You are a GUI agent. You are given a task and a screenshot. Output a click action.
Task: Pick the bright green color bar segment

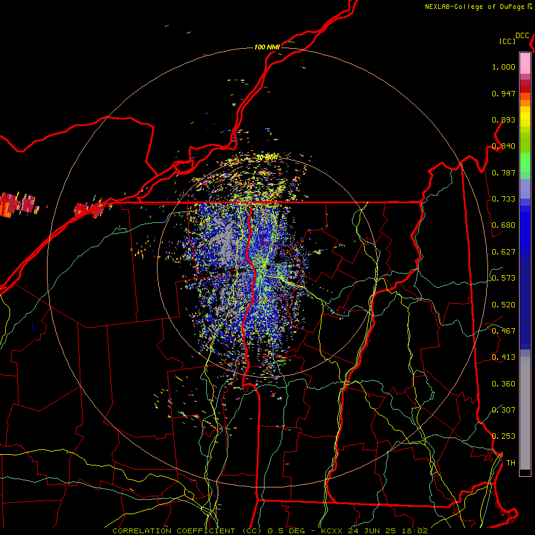525,162
